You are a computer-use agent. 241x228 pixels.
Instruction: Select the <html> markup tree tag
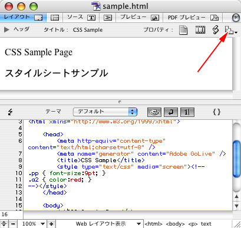click(153, 224)
